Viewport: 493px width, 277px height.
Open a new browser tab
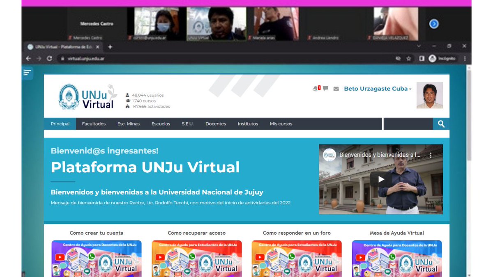click(110, 47)
